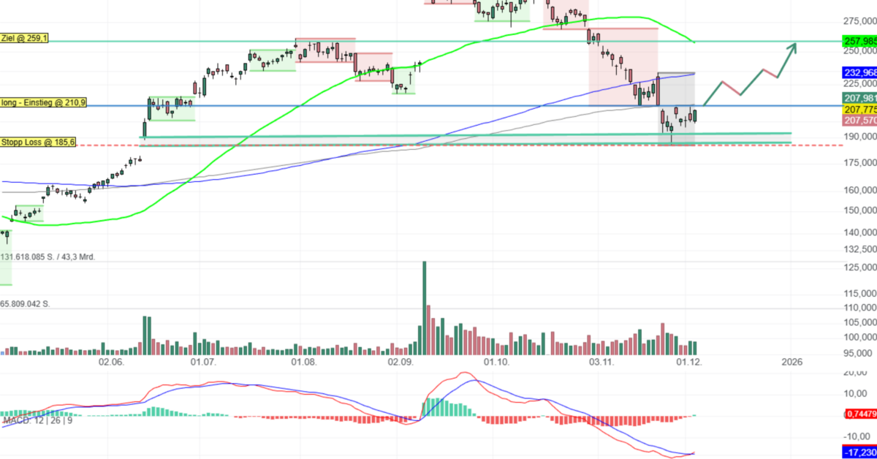Click the tallest volume bar in September
877x459 pixels.
tap(424, 307)
